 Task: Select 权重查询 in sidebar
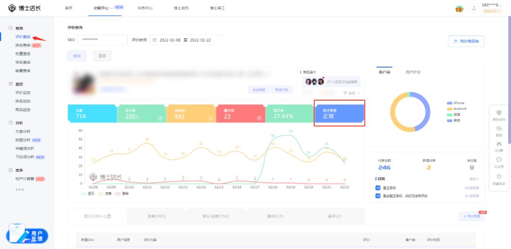point(23,54)
